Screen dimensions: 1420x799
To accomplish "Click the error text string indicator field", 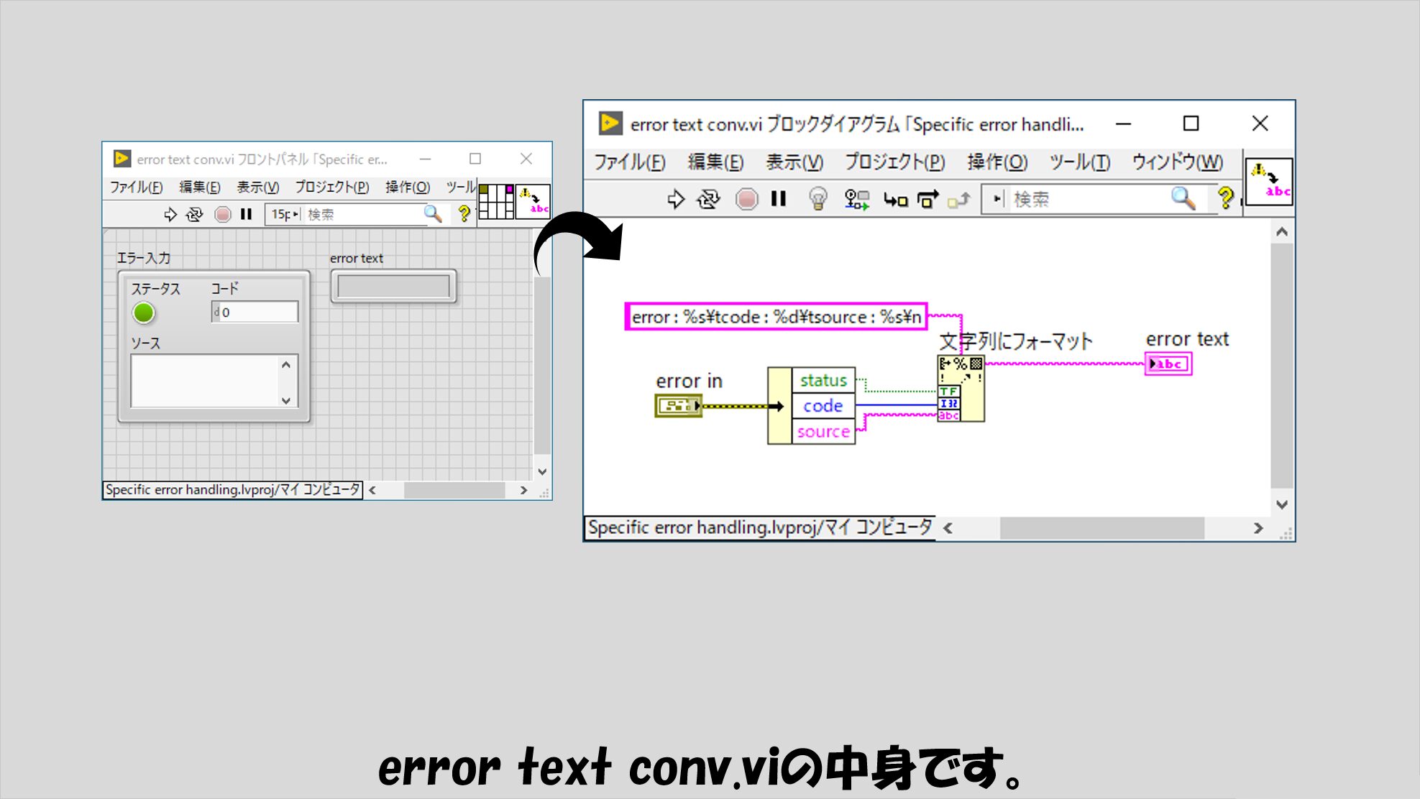I will 393,287.
